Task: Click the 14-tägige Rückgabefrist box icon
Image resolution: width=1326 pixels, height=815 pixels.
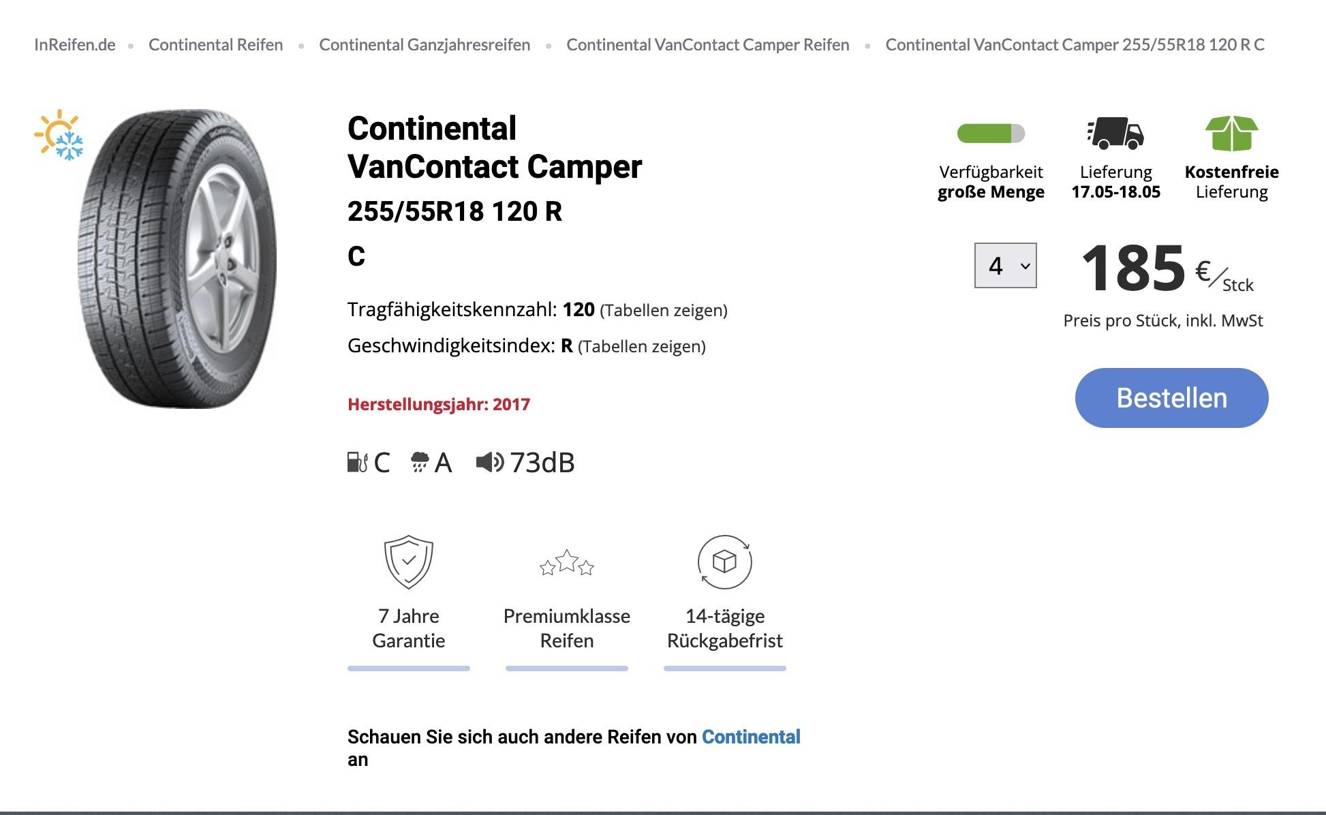Action: (x=724, y=562)
